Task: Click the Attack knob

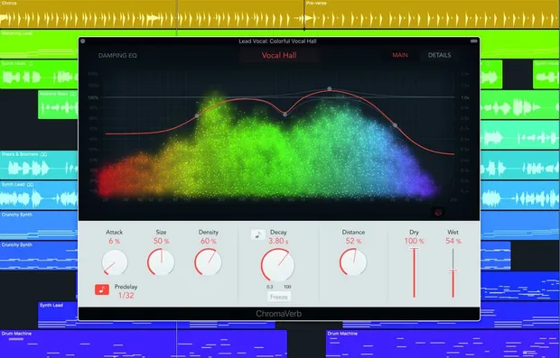Action: point(115,262)
